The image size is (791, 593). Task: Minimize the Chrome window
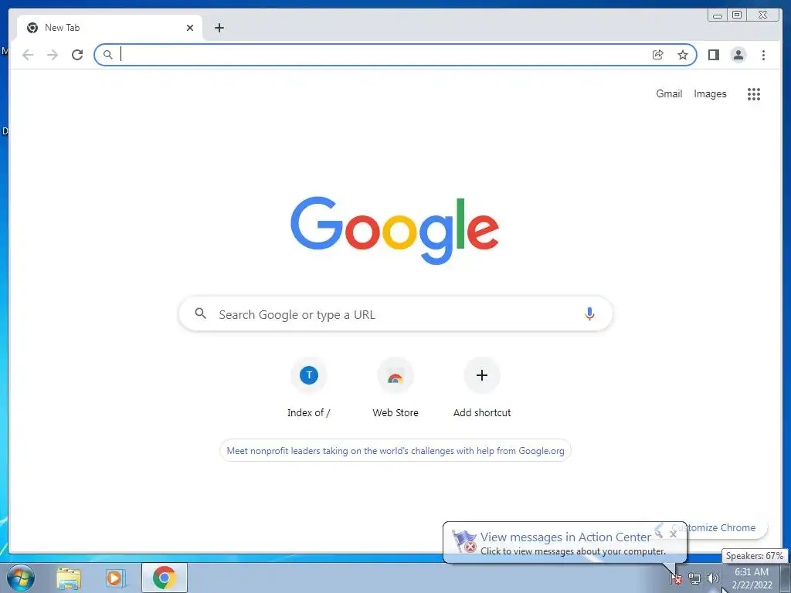point(718,15)
